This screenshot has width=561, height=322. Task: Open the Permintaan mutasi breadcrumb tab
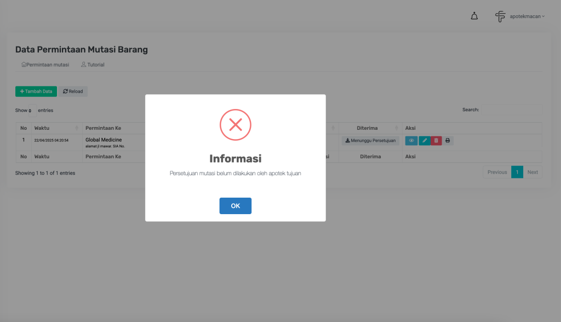click(45, 65)
